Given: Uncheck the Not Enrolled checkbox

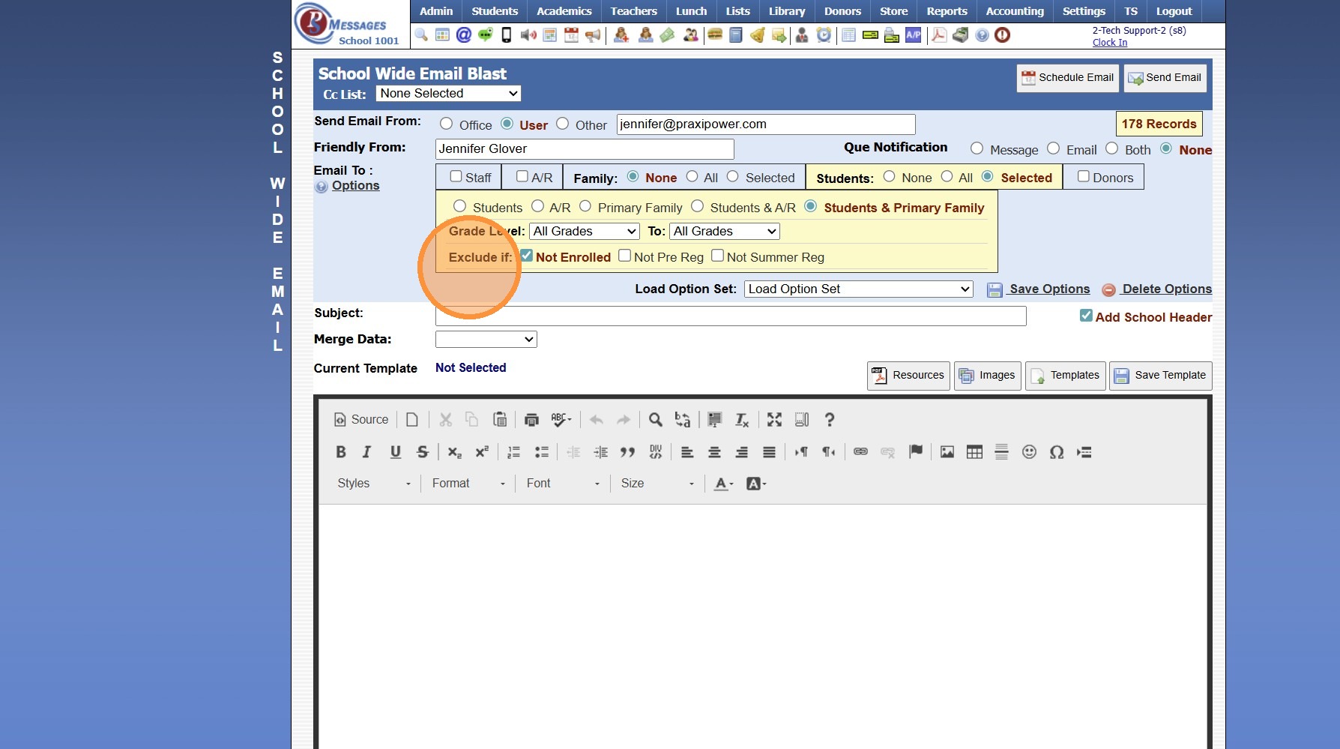Looking at the screenshot, I should click(527, 256).
